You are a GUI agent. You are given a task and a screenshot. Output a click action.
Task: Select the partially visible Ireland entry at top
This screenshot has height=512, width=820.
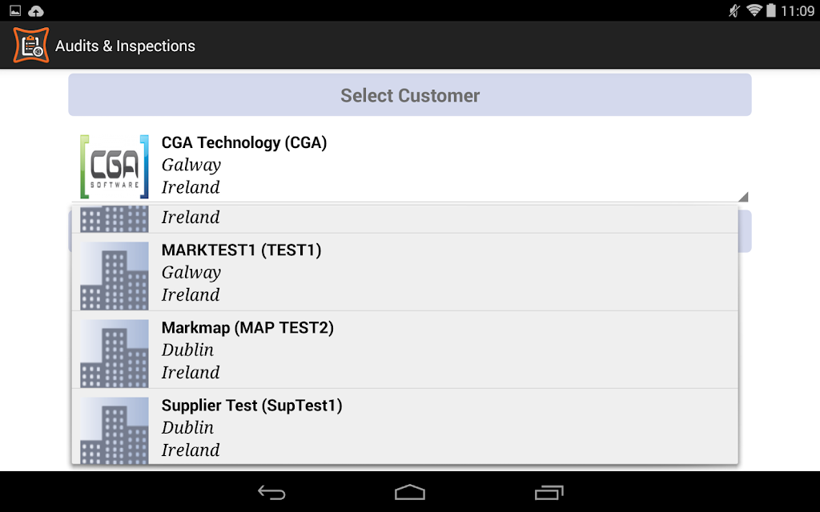404,219
